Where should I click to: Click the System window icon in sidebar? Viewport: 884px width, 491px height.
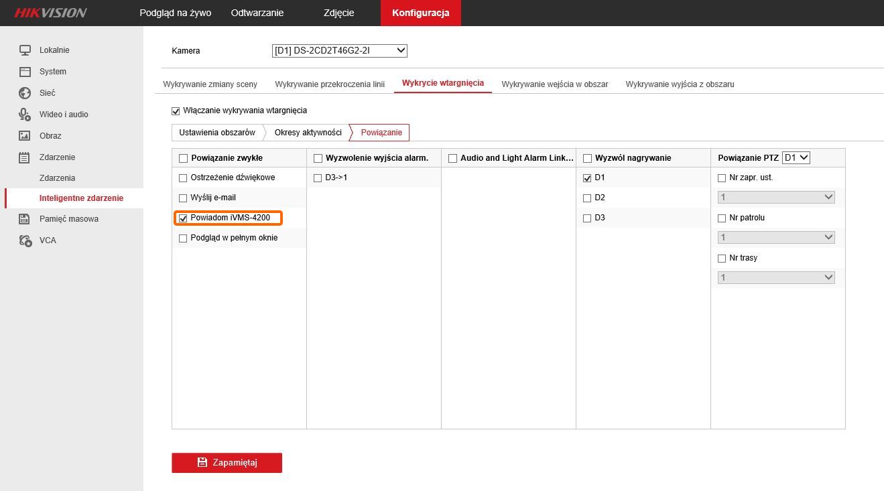25,72
